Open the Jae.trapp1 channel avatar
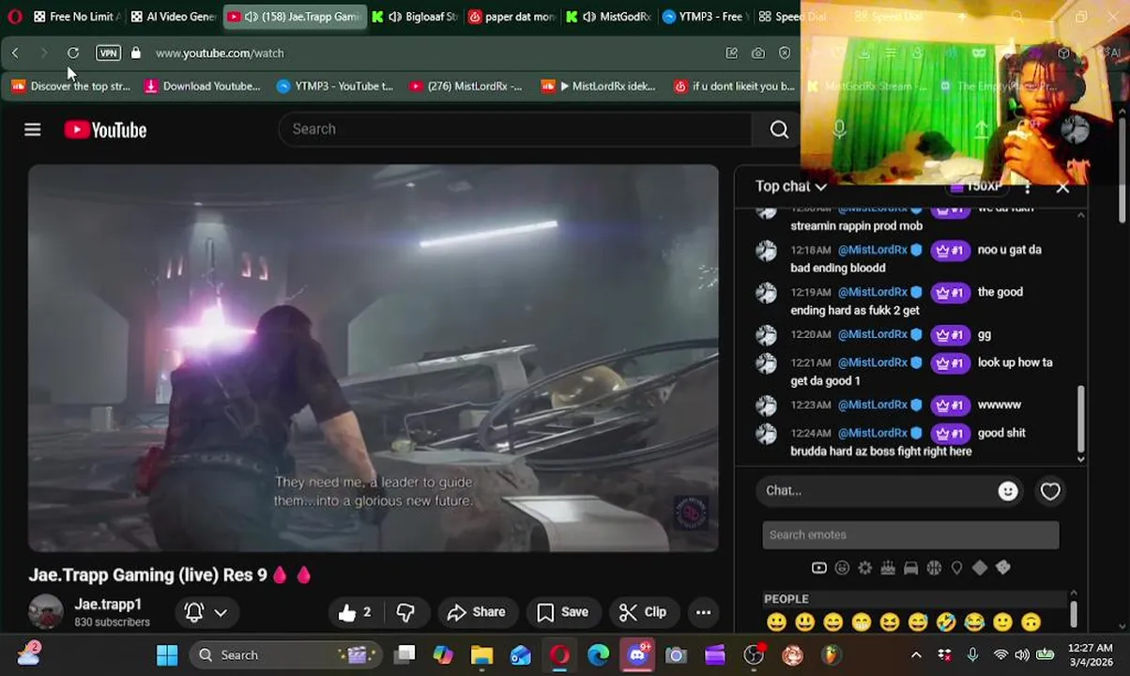Screen dimensions: 1130x676 click(x=45, y=612)
